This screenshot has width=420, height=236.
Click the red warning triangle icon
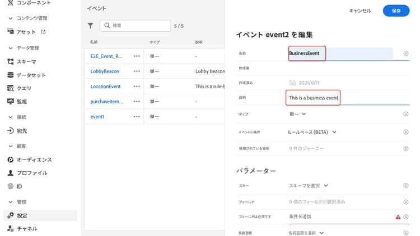click(x=398, y=217)
